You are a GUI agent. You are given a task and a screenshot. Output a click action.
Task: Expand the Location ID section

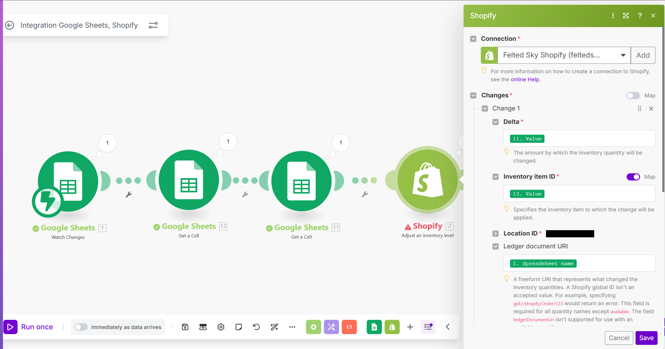[x=495, y=233]
